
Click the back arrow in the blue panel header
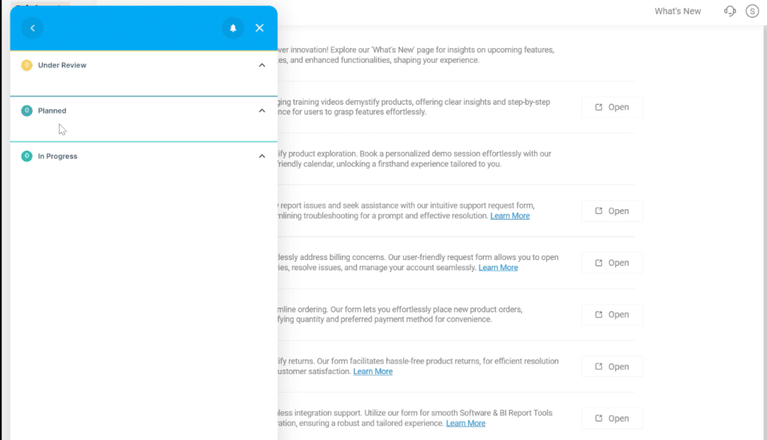point(32,28)
